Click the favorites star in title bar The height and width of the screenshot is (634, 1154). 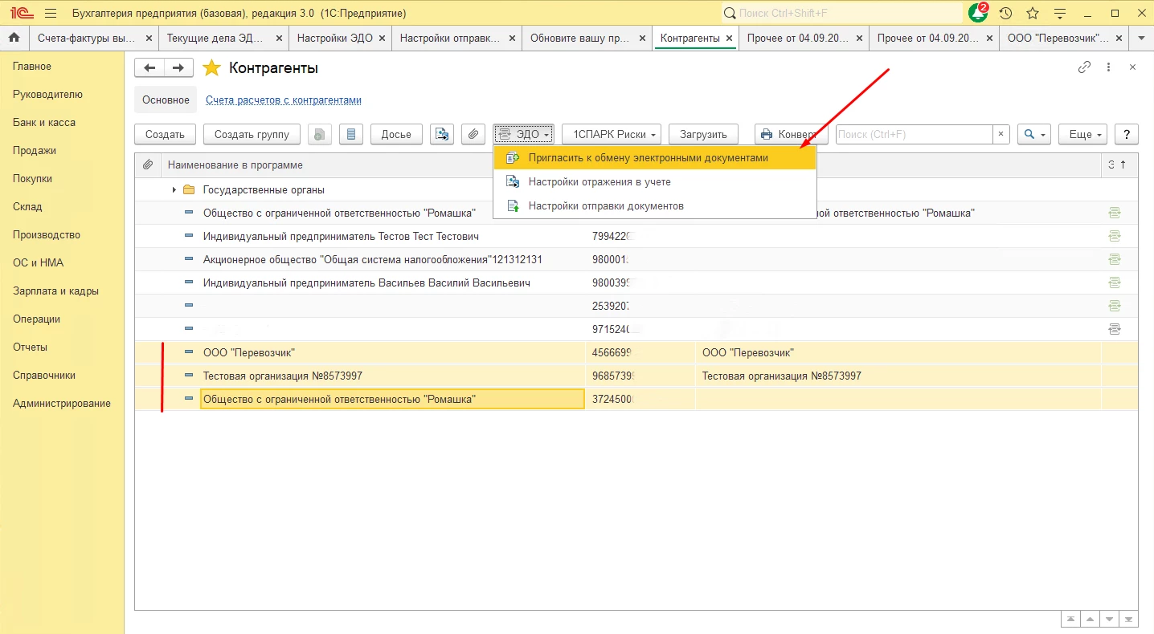coord(1033,14)
